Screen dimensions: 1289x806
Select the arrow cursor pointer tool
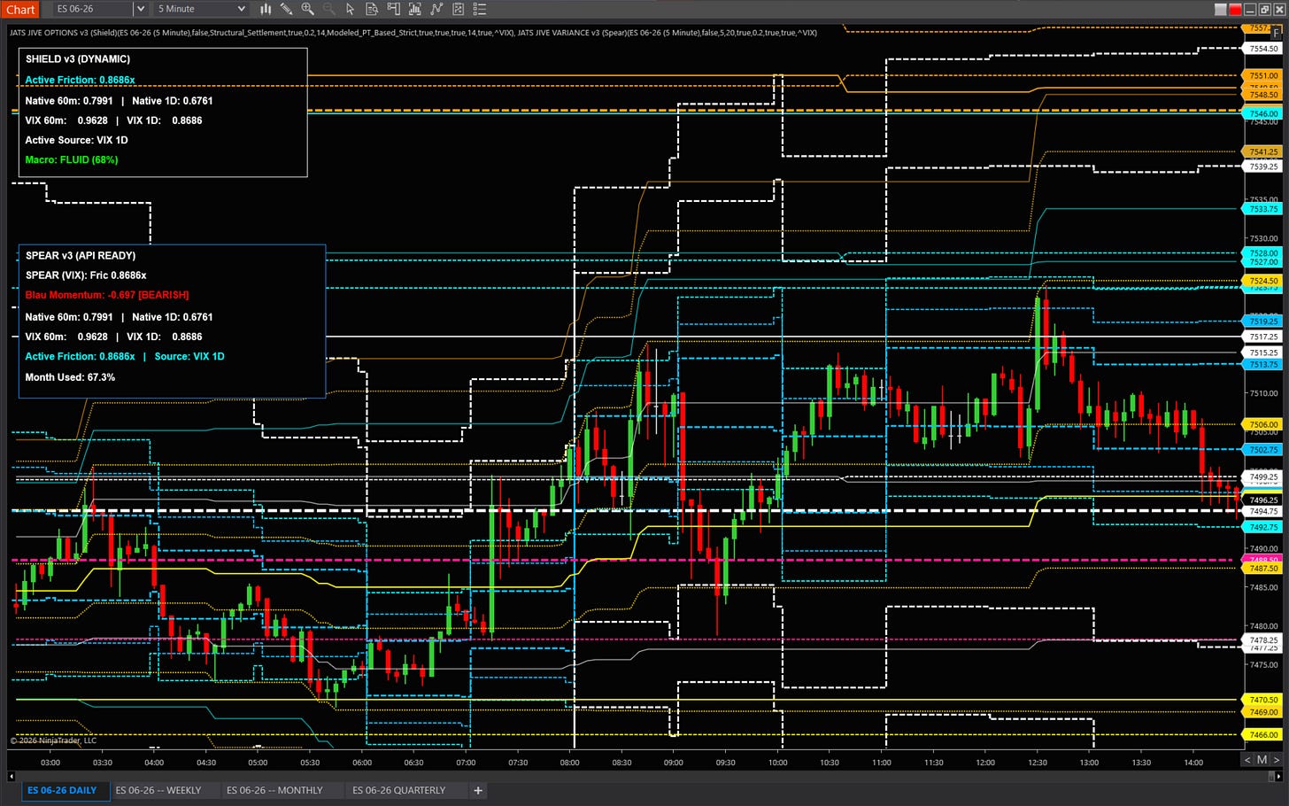[x=351, y=9]
